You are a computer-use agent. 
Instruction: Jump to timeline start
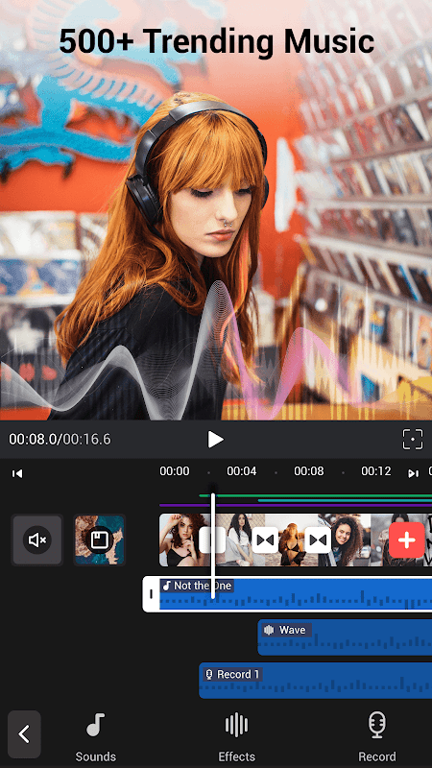[x=17, y=473]
